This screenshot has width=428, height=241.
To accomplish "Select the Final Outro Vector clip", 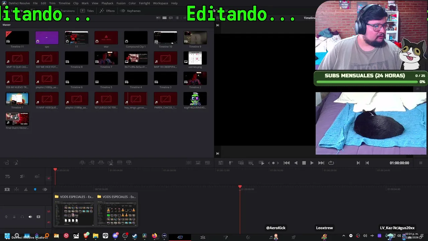I will 17,119.
